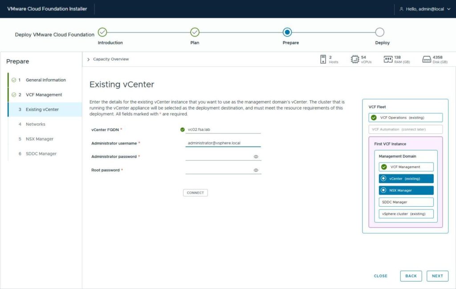456x289 pixels.
Task: Click the '4358 Disk (GB)' value
Action: pos(440,59)
